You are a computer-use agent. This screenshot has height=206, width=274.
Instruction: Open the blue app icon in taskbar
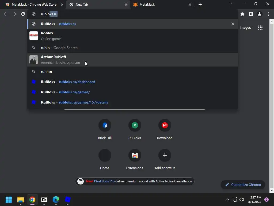point(68,200)
